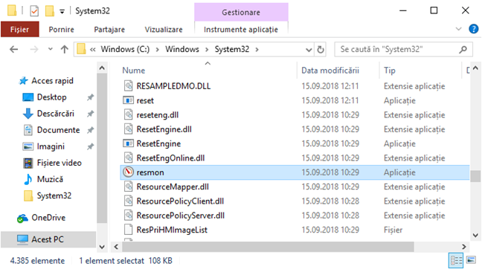Switch to the Vizualizare ribbon tab
The width and height of the screenshot is (482, 269).
tap(164, 30)
